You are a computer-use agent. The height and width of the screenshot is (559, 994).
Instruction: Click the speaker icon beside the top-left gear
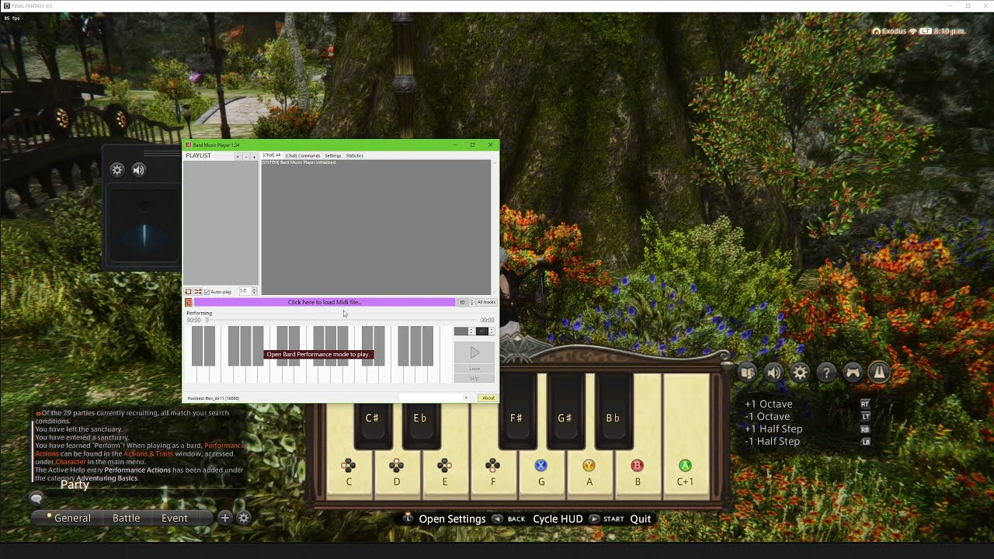click(x=139, y=170)
